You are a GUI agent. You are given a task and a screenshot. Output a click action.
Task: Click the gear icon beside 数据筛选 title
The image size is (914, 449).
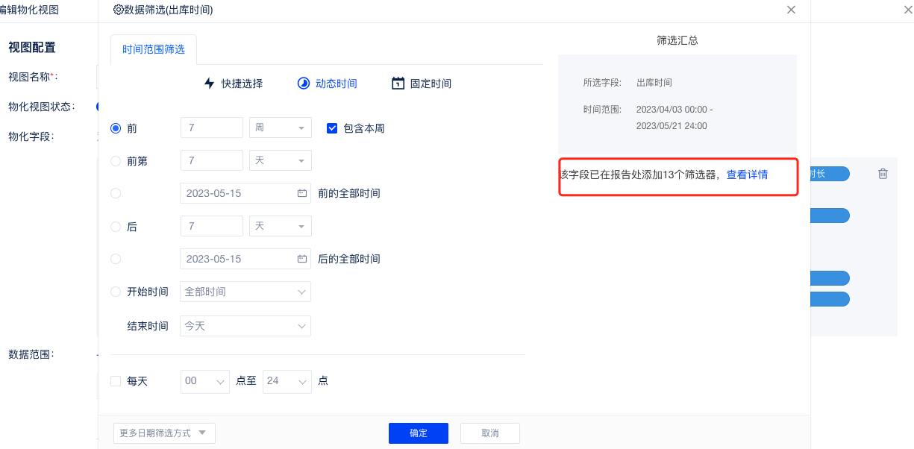point(118,10)
